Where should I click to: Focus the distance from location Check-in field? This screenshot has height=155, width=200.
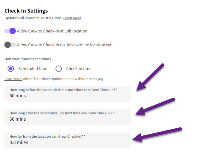tap(68, 142)
